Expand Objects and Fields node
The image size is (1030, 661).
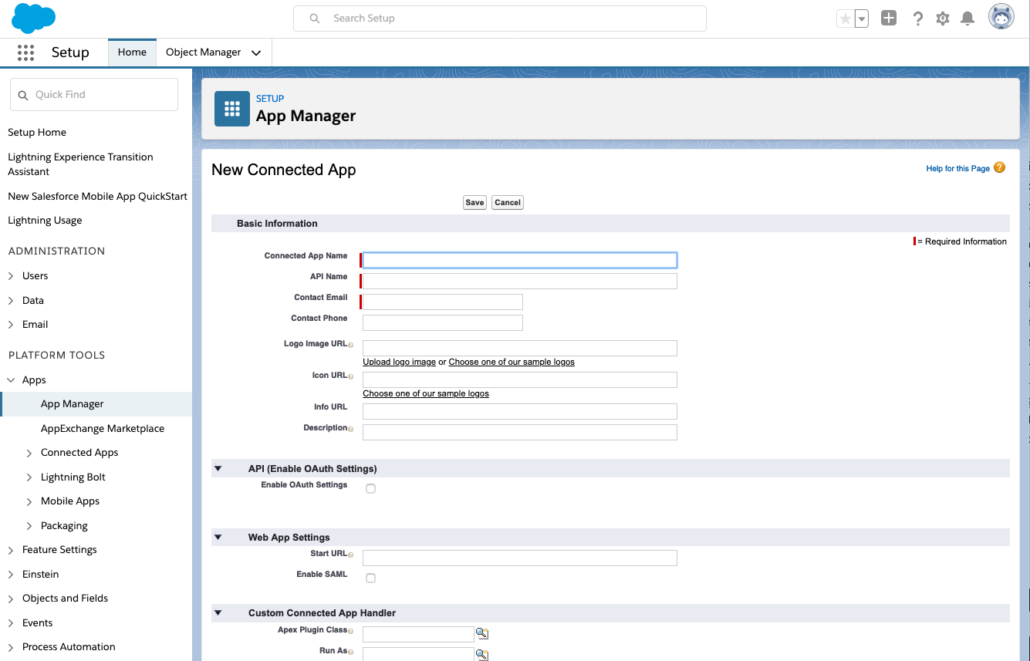tap(11, 599)
